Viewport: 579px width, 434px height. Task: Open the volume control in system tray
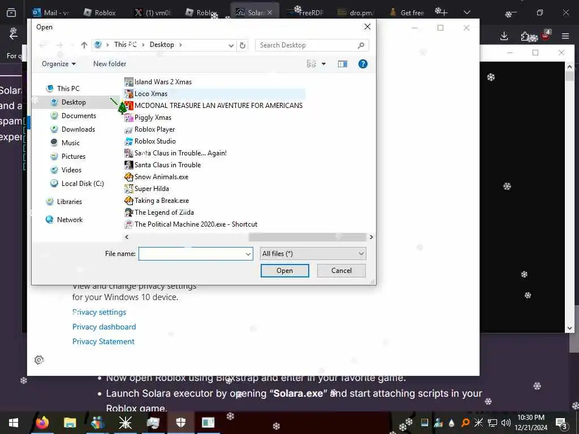point(505,423)
